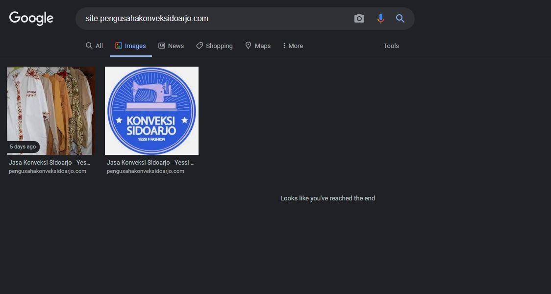Switch to the All results tab
Viewport: 551px width, 294px height.
click(x=94, y=46)
